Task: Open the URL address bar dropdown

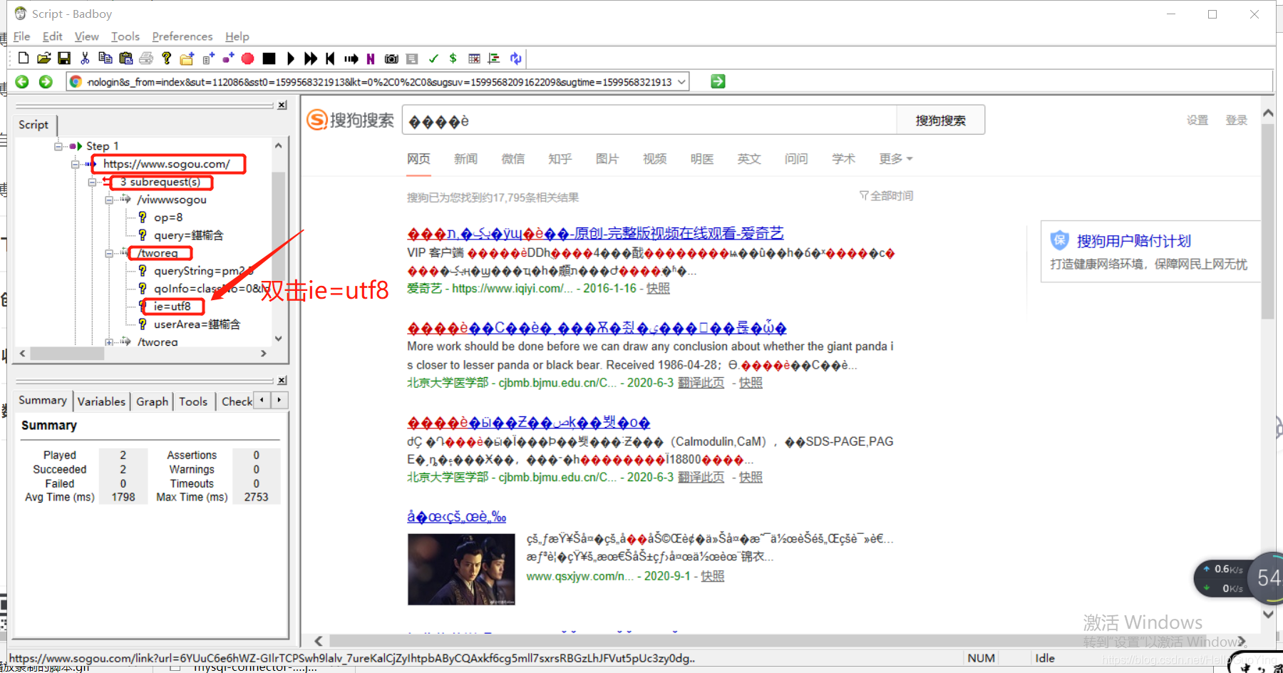Action: (681, 82)
